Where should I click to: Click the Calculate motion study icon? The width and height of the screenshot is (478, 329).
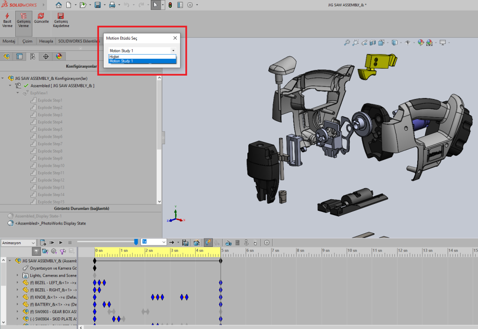point(43,243)
